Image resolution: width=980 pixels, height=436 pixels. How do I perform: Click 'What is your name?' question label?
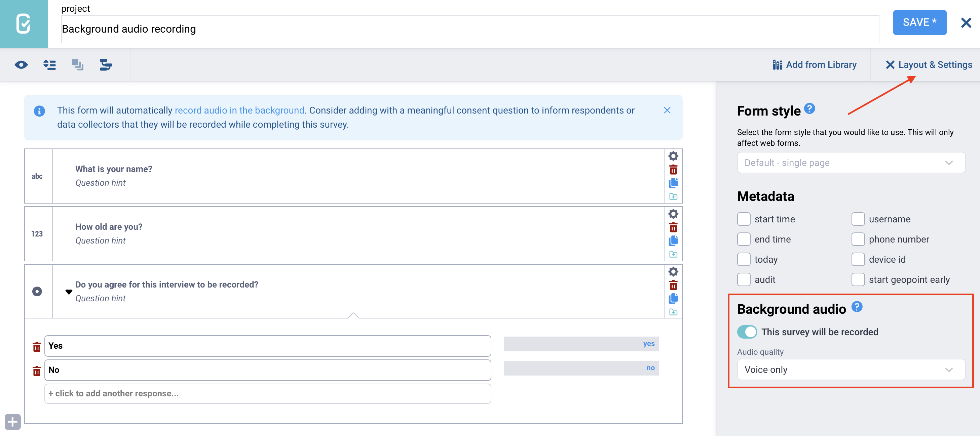coord(113,169)
